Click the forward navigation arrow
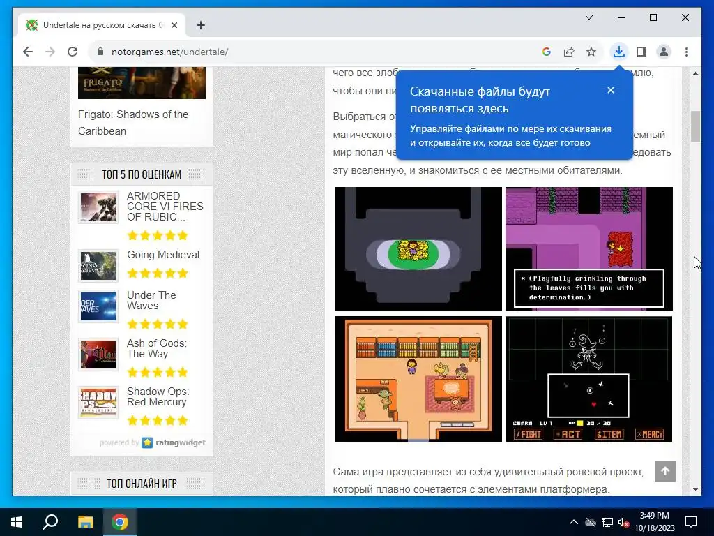714x536 pixels. [50, 52]
